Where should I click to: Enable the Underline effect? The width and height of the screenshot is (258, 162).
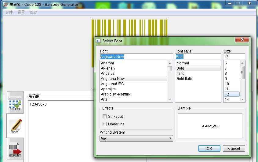(104, 124)
